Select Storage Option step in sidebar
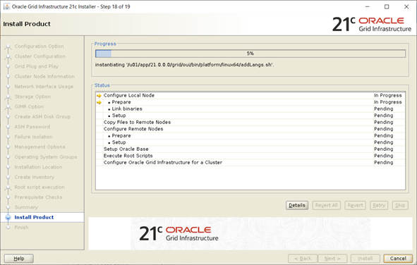Screen dimensions: 417x265 coord(32,97)
